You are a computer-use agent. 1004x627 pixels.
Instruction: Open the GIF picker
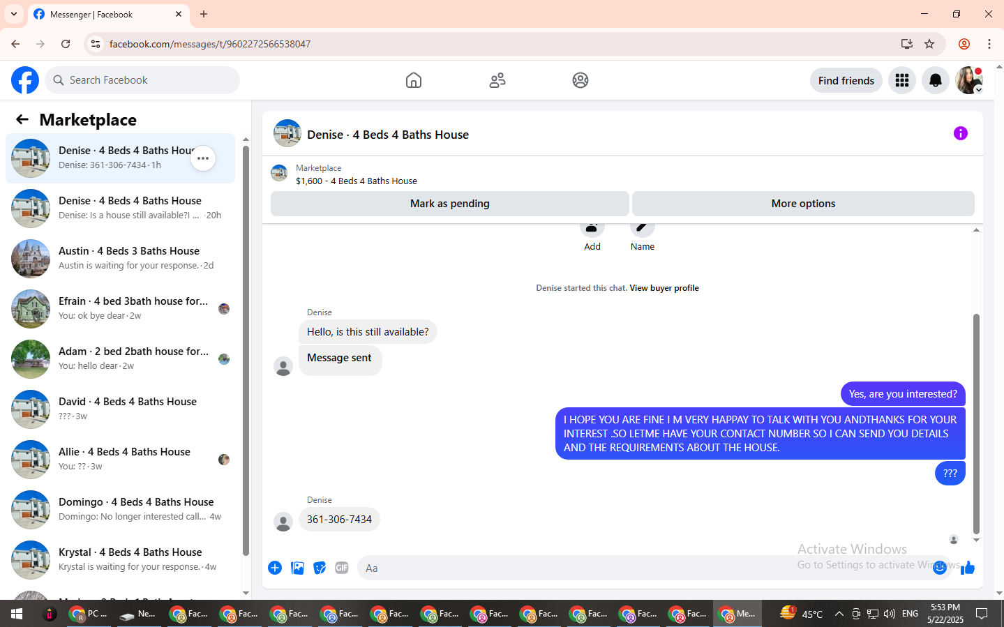point(342,568)
